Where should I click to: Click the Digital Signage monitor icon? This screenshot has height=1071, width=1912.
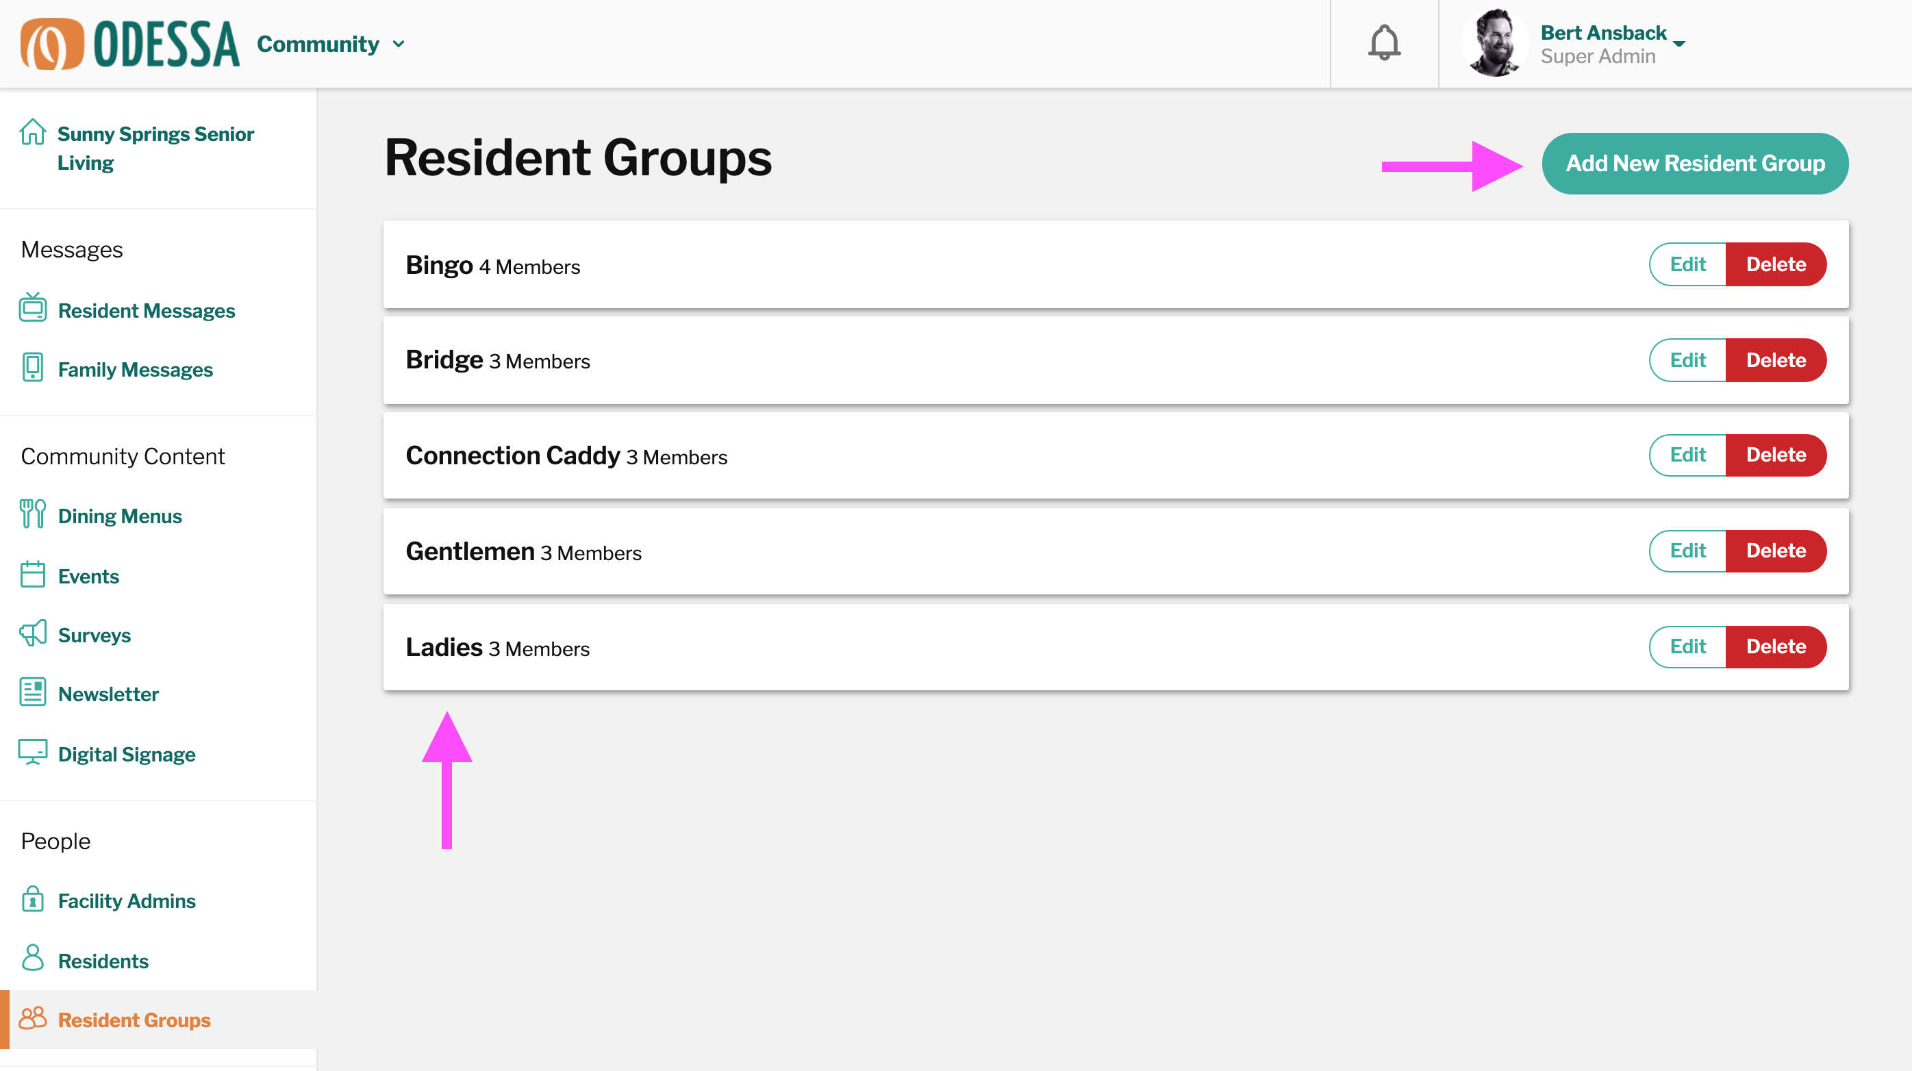coord(33,752)
